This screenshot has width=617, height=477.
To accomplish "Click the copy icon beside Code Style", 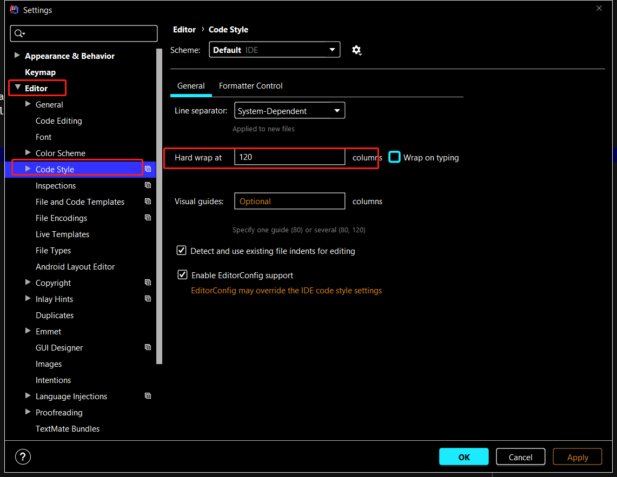I will (148, 169).
